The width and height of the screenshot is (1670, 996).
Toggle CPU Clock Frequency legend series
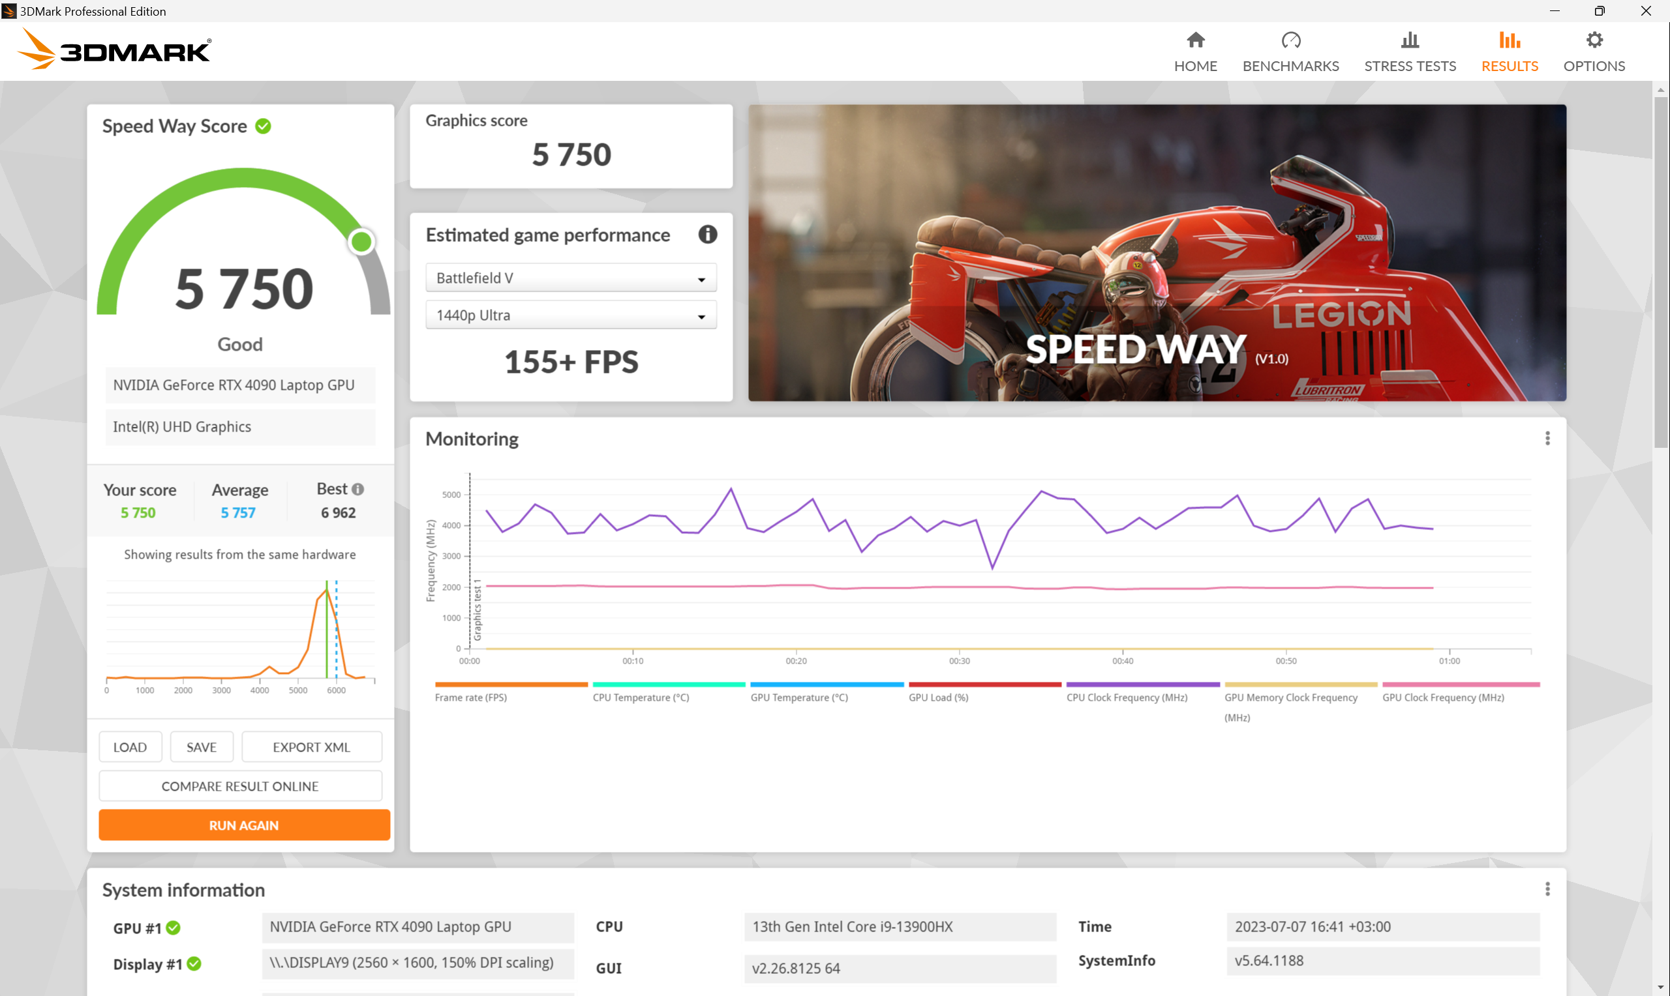(1142, 693)
